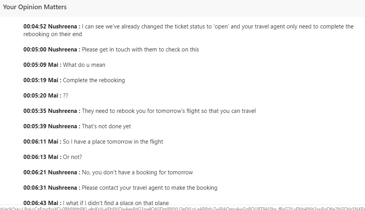Click "Please contact your travel agent" message
The width and height of the screenshot is (365, 210).
150,188
